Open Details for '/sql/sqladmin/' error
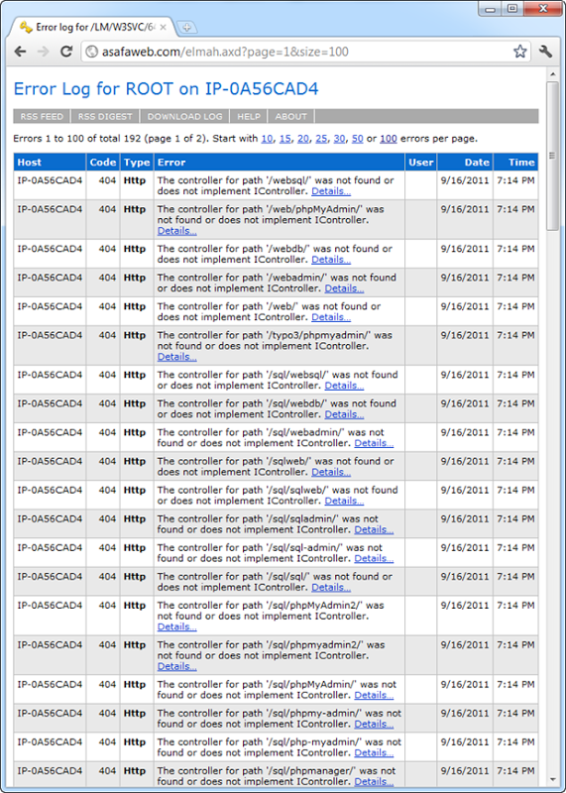This screenshot has width=566, height=793. [374, 529]
